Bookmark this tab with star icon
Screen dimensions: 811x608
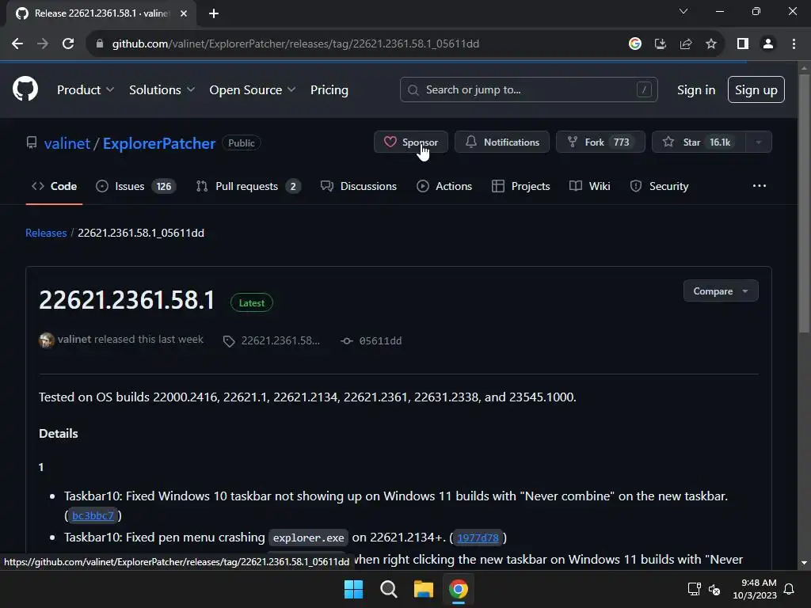point(711,44)
